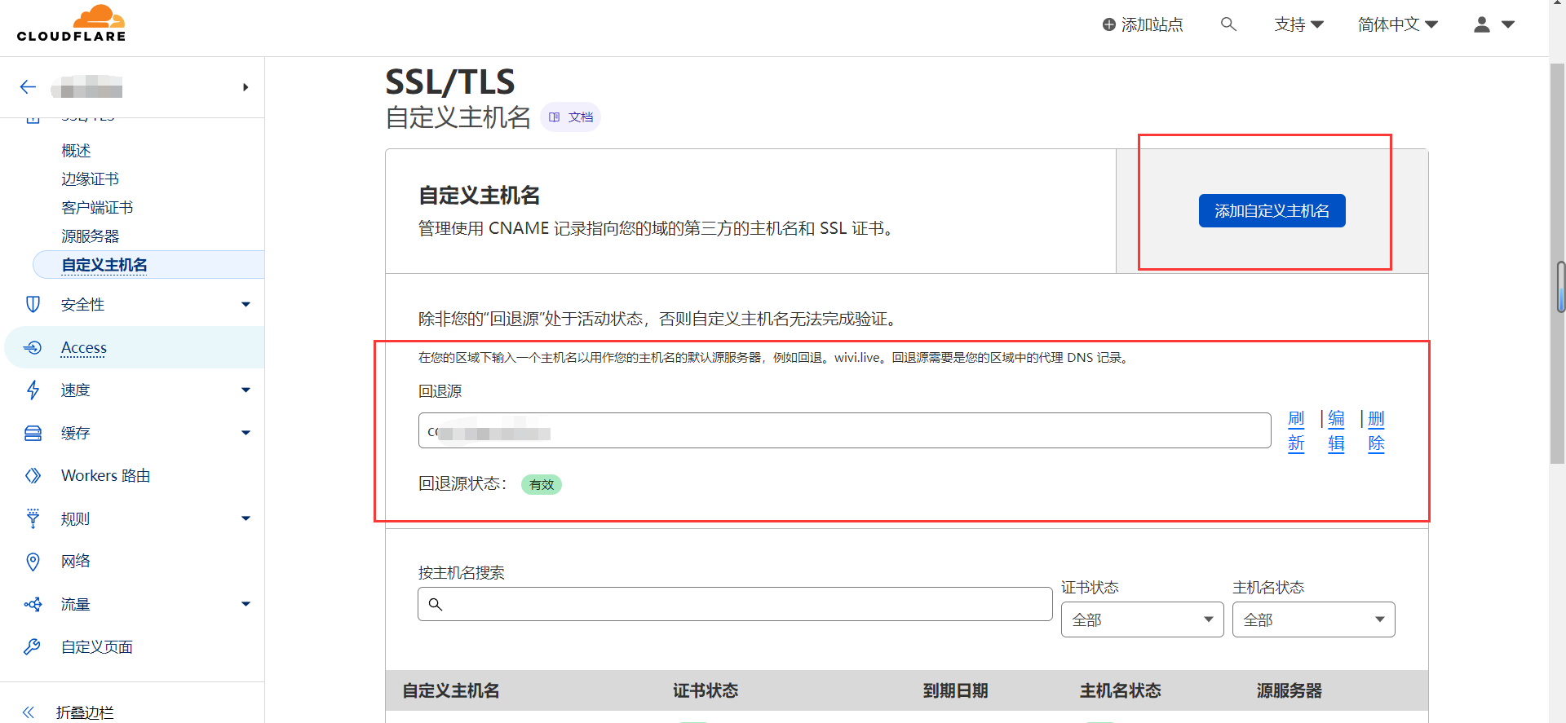Click the 删除 link for fallback origin
Viewport: 1566px width, 723px height.
[x=1376, y=431]
